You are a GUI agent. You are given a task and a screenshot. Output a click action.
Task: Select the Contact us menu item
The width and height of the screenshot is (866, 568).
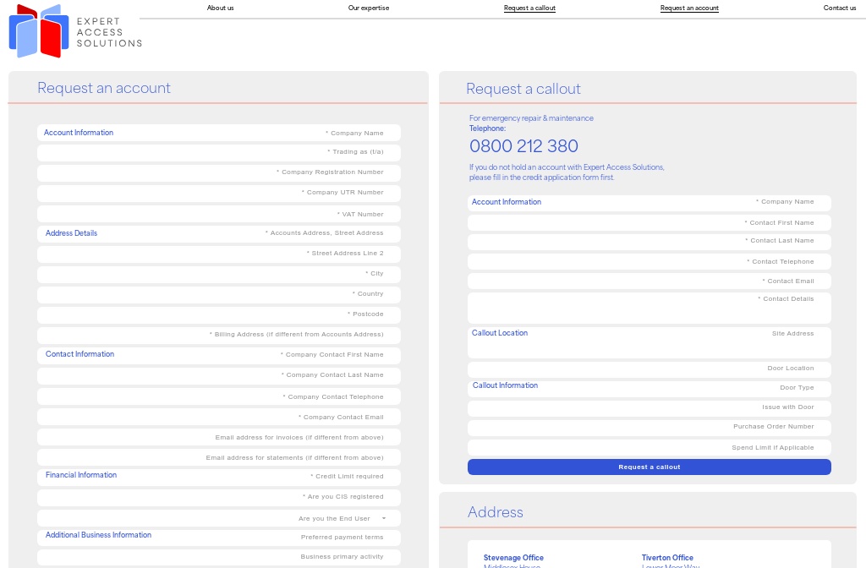click(x=839, y=8)
